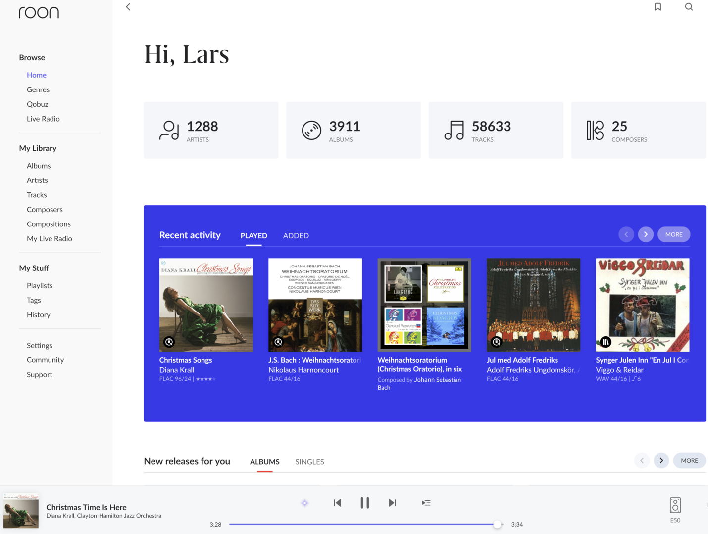
Task: Click the playback seek handle
Action: click(x=497, y=524)
